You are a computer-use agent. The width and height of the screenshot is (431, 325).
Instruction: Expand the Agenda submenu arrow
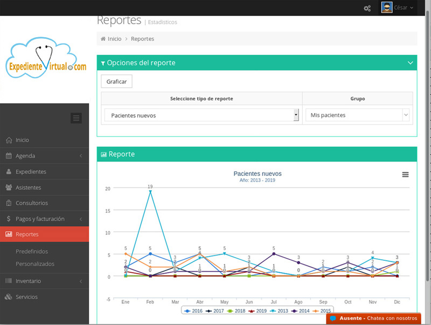point(81,156)
